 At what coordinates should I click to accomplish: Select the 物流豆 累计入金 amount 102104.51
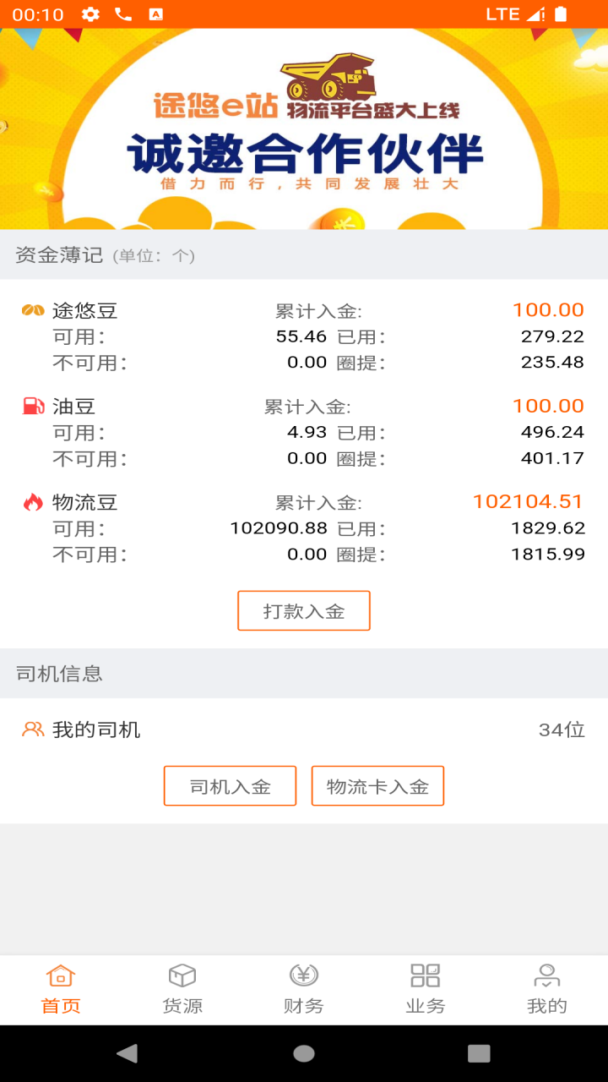tap(528, 502)
